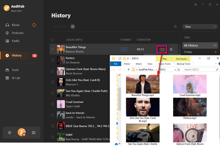Open settings gear at sidebar bottom
The width and height of the screenshot is (220, 146).
[x=10, y=132]
